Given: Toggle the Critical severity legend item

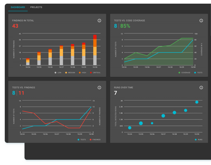Looking at the screenshot, I should 95,73.
